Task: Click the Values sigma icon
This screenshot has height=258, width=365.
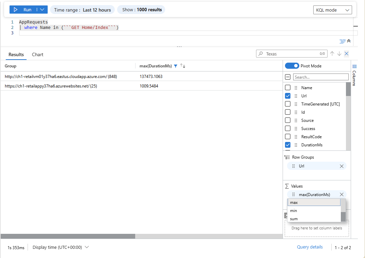Action: pos(287,186)
